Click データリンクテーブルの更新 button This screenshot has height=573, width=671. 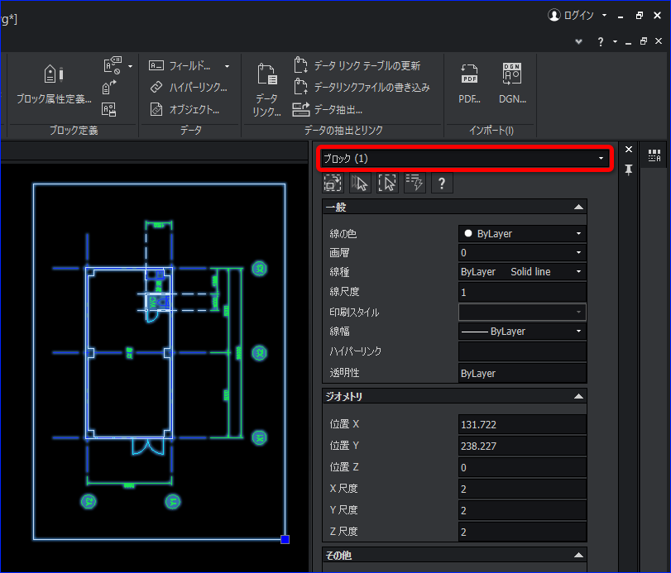click(x=357, y=65)
